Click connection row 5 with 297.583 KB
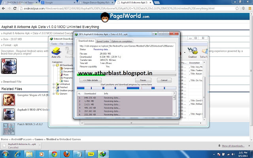The width and height of the screenshot is (253, 158). pyautogui.click(x=125, y=111)
